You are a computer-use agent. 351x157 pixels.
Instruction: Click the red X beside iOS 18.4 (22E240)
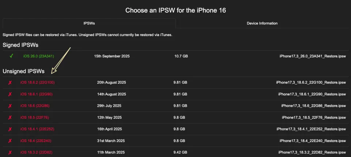pyautogui.click(x=10, y=141)
